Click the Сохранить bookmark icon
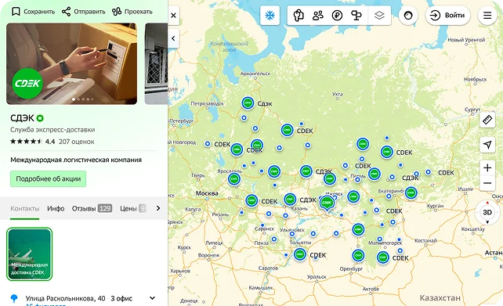Screen dimensions: 503x306 click(x=16, y=12)
